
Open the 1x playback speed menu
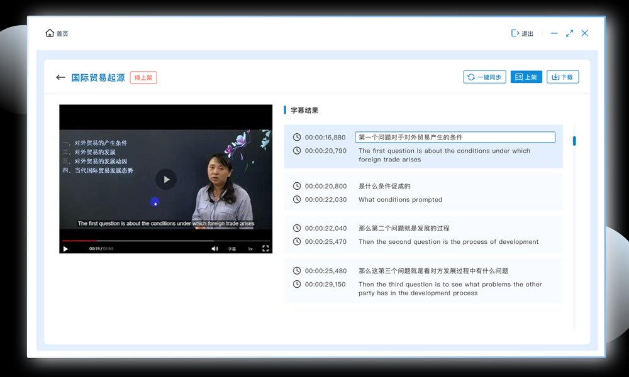click(x=250, y=249)
